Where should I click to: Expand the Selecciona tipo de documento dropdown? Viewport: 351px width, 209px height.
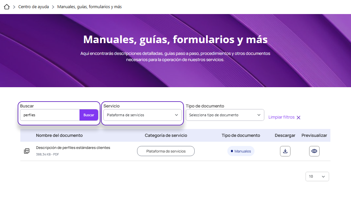(225, 115)
